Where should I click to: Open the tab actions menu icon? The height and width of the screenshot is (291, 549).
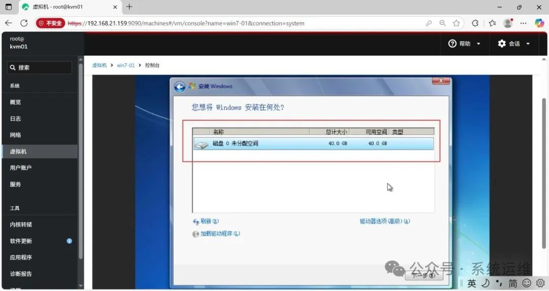click(x=9, y=7)
